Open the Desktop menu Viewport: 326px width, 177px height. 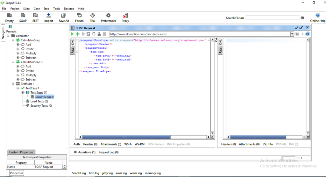[x=69, y=9]
